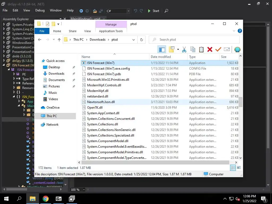
Task: Open the dnSpy Edit menu
Action: click(x=15, y=10)
